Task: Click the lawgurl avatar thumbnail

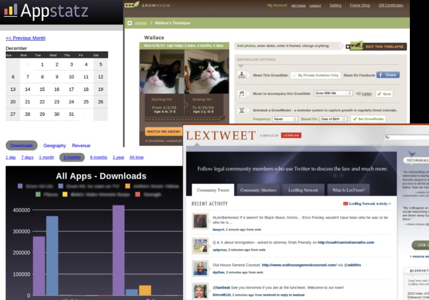Action: [x=200, y=221]
